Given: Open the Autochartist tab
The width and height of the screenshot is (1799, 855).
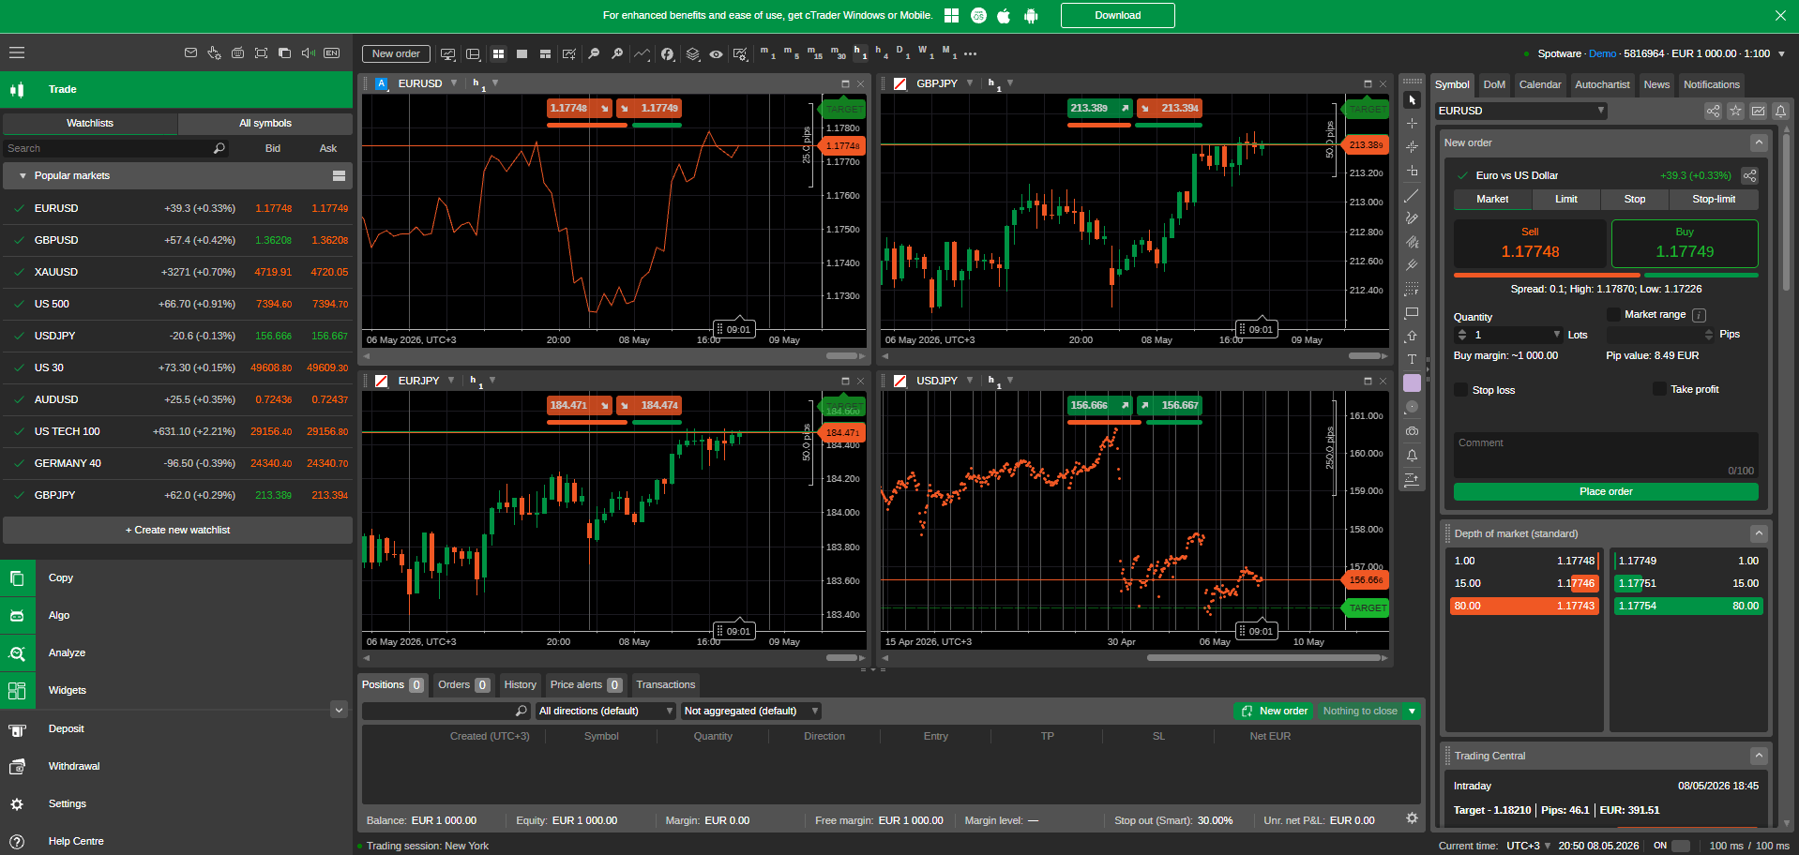Looking at the screenshot, I should [x=1602, y=84].
